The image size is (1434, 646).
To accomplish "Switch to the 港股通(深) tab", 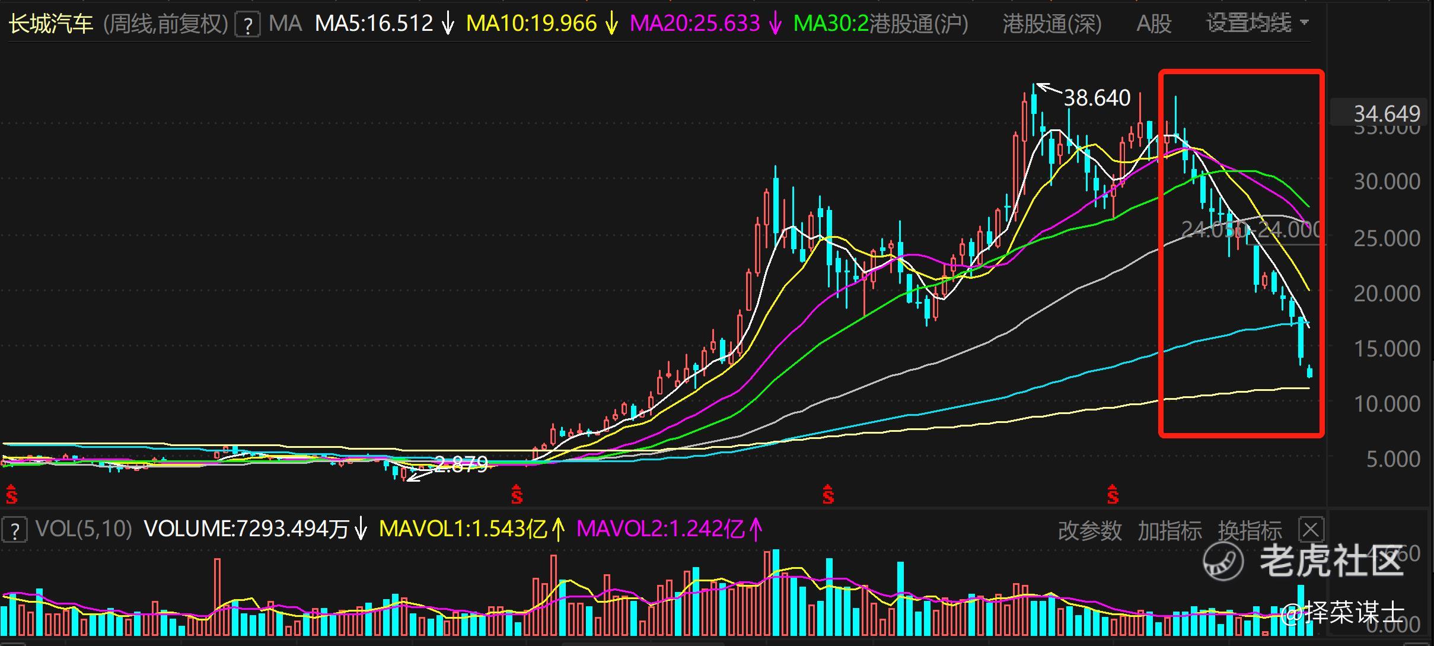I will [1051, 23].
